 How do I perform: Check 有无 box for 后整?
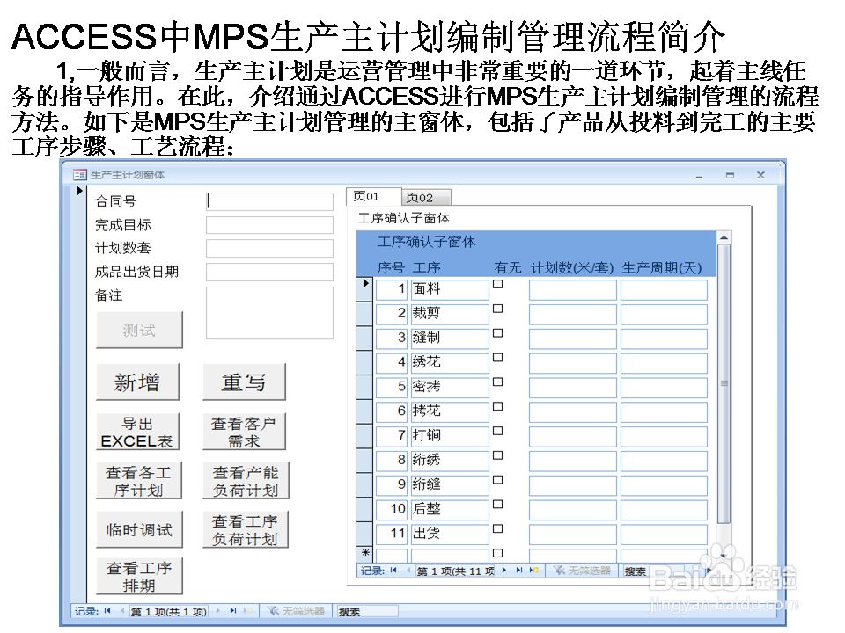(498, 505)
